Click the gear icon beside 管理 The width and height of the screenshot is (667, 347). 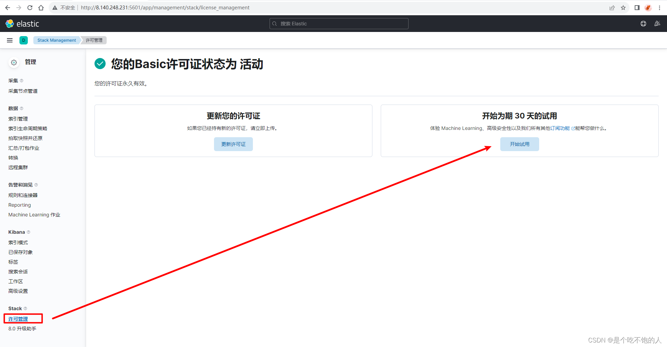pyautogui.click(x=14, y=63)
